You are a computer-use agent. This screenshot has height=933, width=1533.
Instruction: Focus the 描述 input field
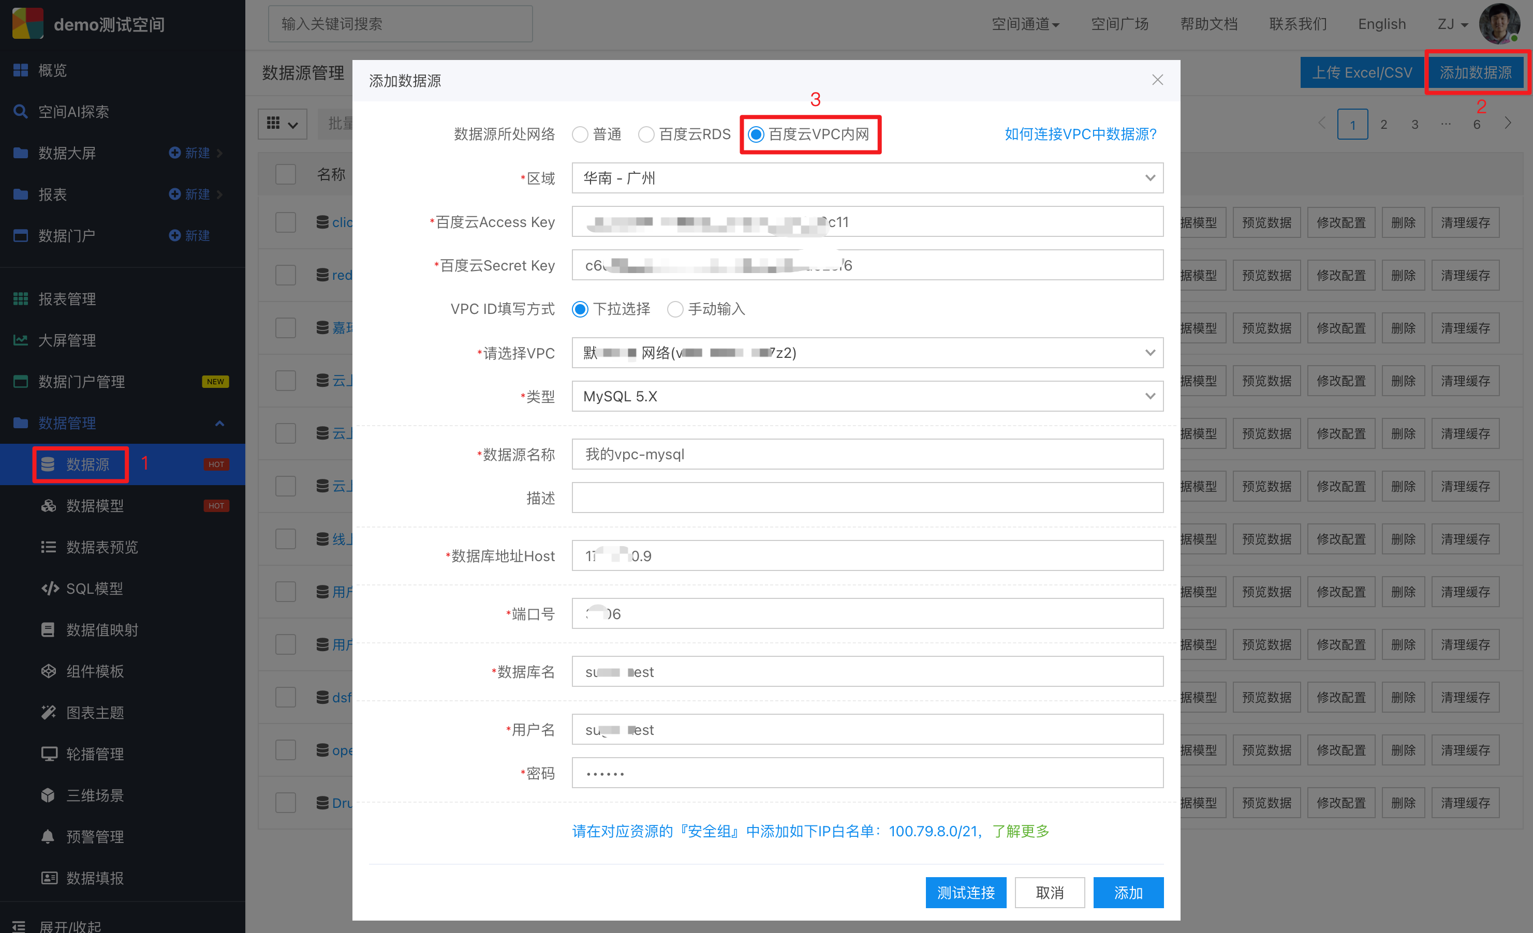(867, 498)
